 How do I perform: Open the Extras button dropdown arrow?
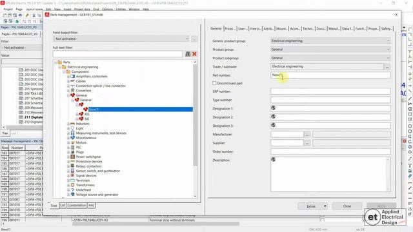click(325, 206)
